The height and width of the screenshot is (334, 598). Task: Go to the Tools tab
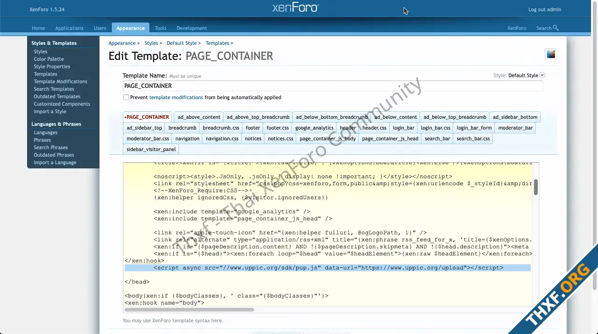coord(161,28)
